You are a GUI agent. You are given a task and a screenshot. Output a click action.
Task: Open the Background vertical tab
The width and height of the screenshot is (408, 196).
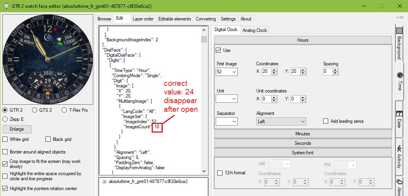(399, 43)
